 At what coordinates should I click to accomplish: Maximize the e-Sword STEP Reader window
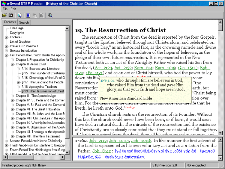click(216, 3)
